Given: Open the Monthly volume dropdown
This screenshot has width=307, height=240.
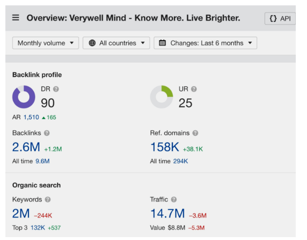Looking at the screenshot, I should [x=45, y=43].
